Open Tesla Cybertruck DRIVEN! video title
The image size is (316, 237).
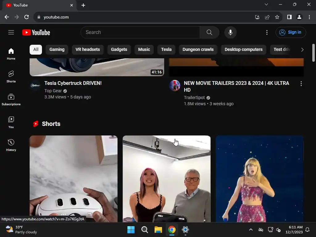coord(73,83)
